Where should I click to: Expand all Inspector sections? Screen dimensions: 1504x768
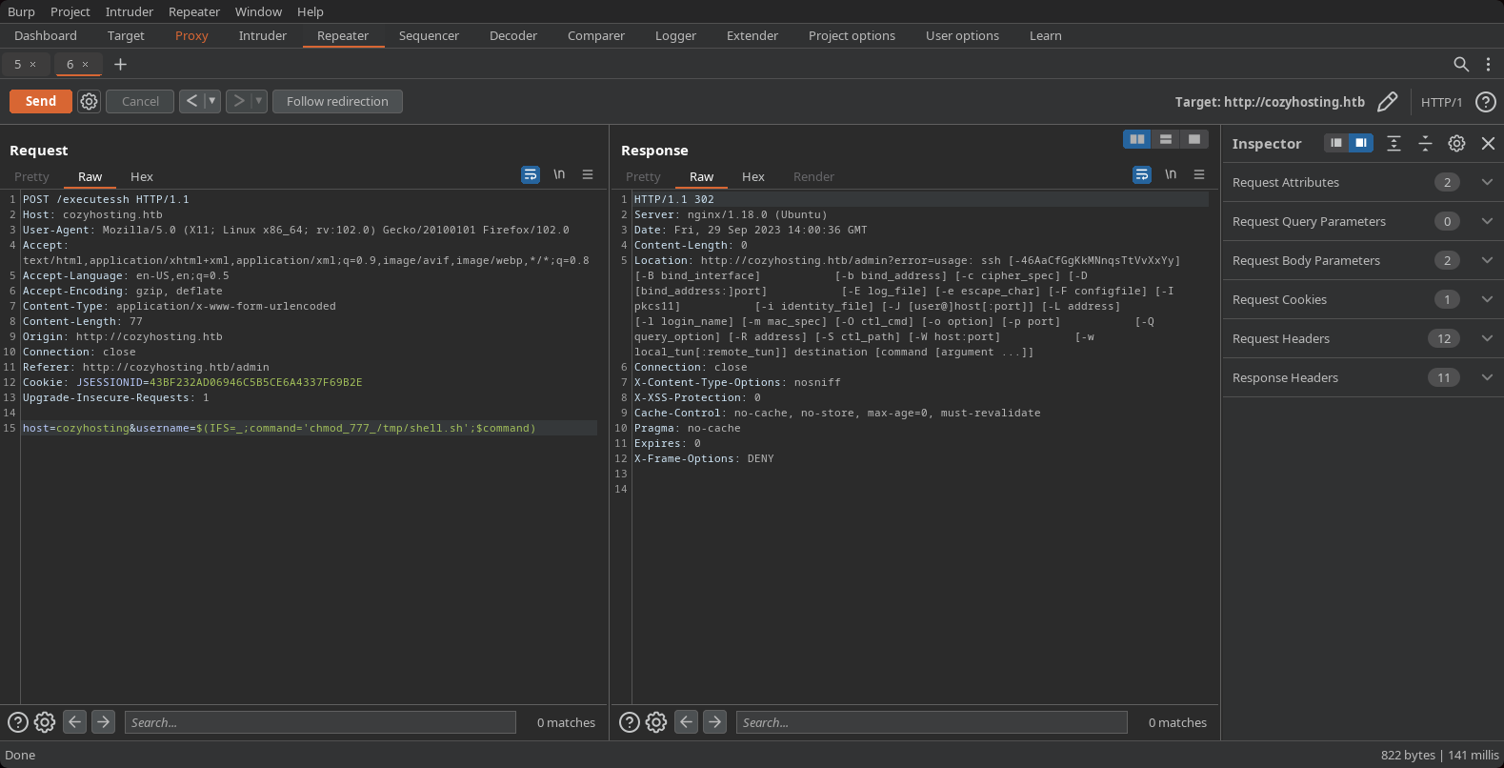[x=1394, y=143]
